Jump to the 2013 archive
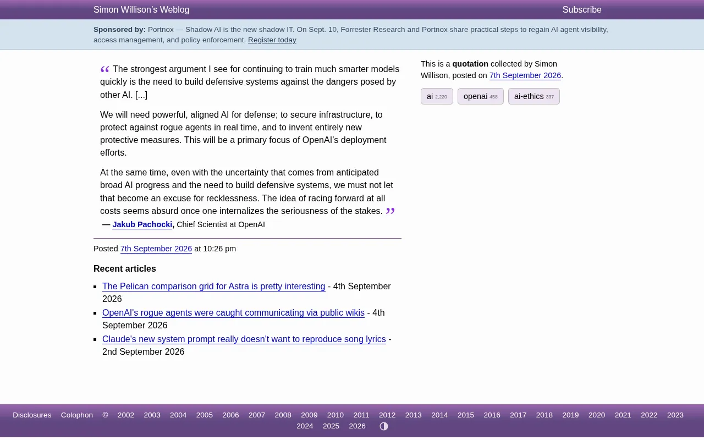This screenshot has height=440, width=704. click(414, 415)
